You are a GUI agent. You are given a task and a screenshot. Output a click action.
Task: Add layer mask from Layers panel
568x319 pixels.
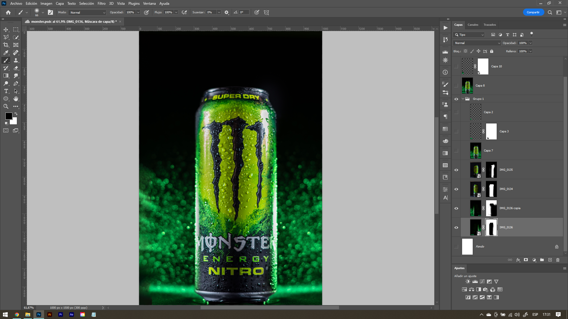pos(526,260)
